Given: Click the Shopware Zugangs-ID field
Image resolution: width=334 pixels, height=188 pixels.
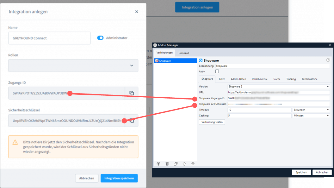Looking at the screenshot, I should coord(279,98).
